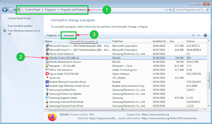The image size is (212, 124).
Task: Select Samsung Support Center entry
Action: 63,98
